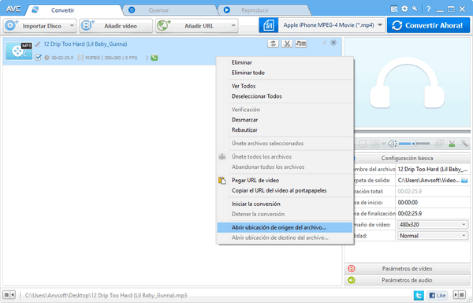Click the copy/duplicate windows icon under preview
The image size is (473, 303).
[x=440, y=144]
